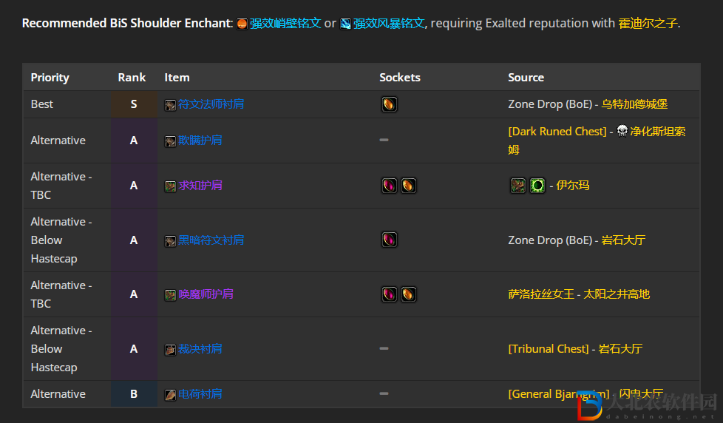Open the purple 求知护肩 item link
Image resolution: width=723 pixels, height=423 pixels.
pos(200,186)
